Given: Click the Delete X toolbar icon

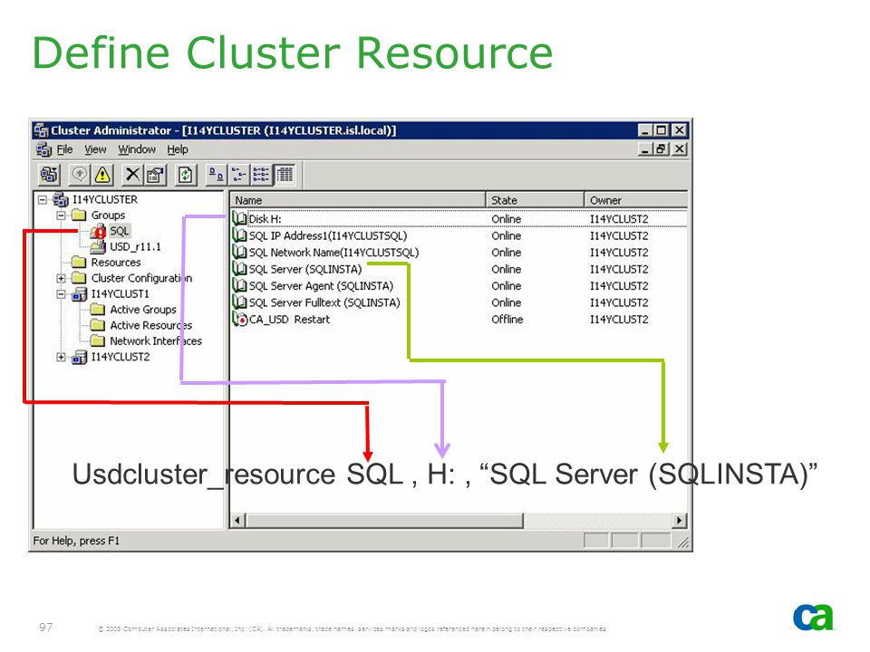Looking at the screenshot, I should [132, 175].
